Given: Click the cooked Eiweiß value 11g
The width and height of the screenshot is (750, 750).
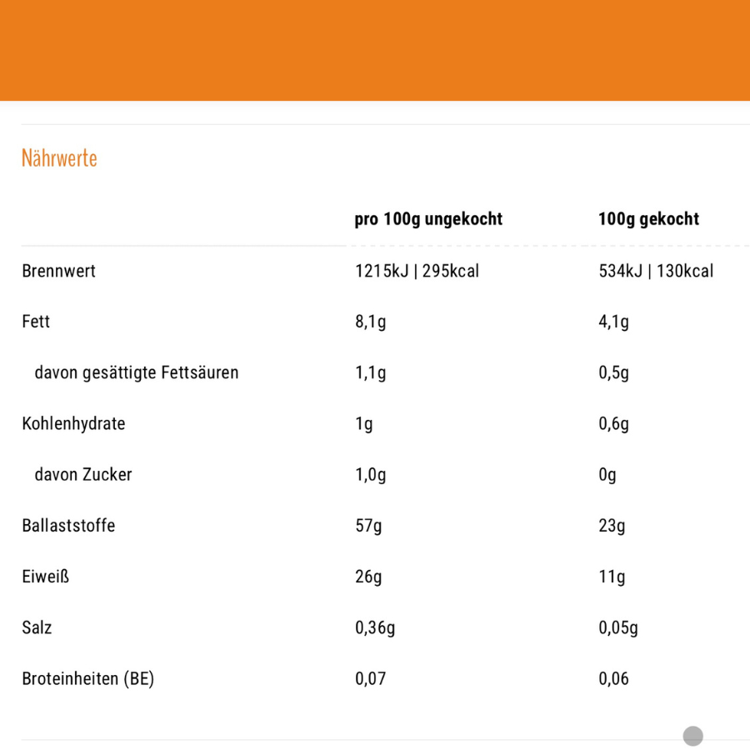Looking at the screenshot, I should (612, 577).
